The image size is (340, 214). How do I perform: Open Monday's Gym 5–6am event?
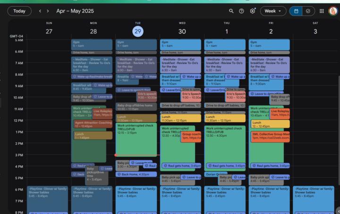point(92,45)
